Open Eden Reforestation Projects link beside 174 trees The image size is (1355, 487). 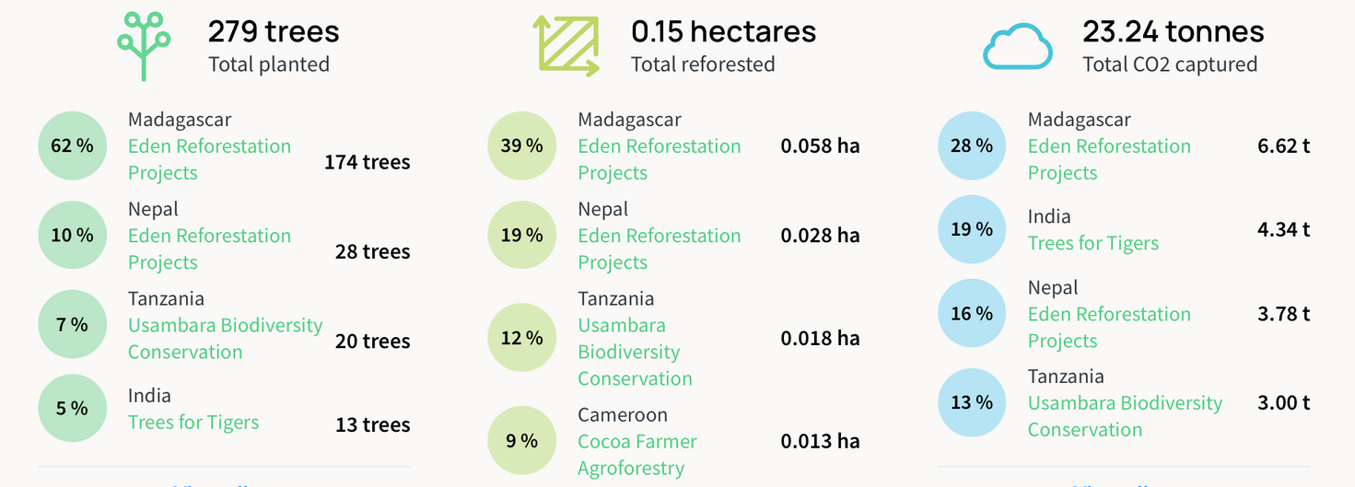coord(209,159)
